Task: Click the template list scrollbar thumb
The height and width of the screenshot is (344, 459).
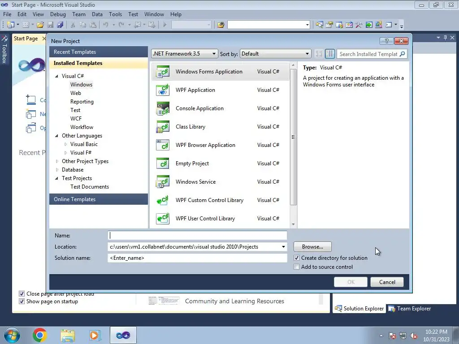Action: tap(293, 137)
